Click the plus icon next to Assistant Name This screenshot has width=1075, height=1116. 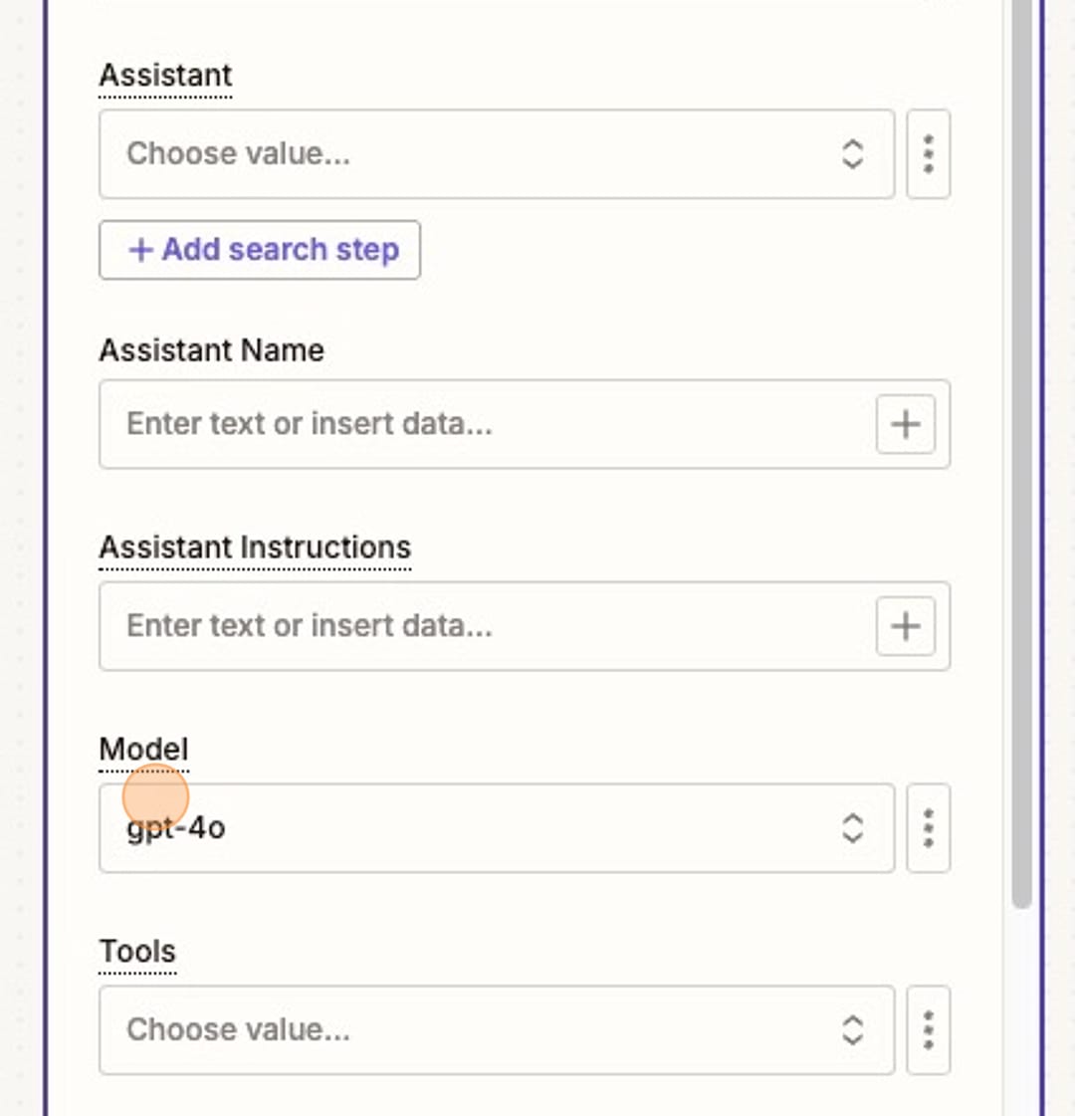[x=905, y=424]
